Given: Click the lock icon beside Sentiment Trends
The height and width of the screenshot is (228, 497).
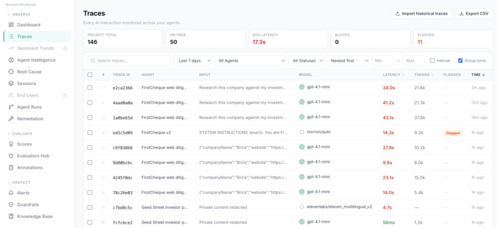Looking at the screenshot, I should click(x=65, y=48).
